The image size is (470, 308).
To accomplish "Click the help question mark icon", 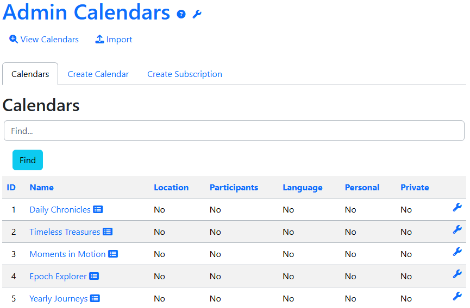I will pos(181,15).
